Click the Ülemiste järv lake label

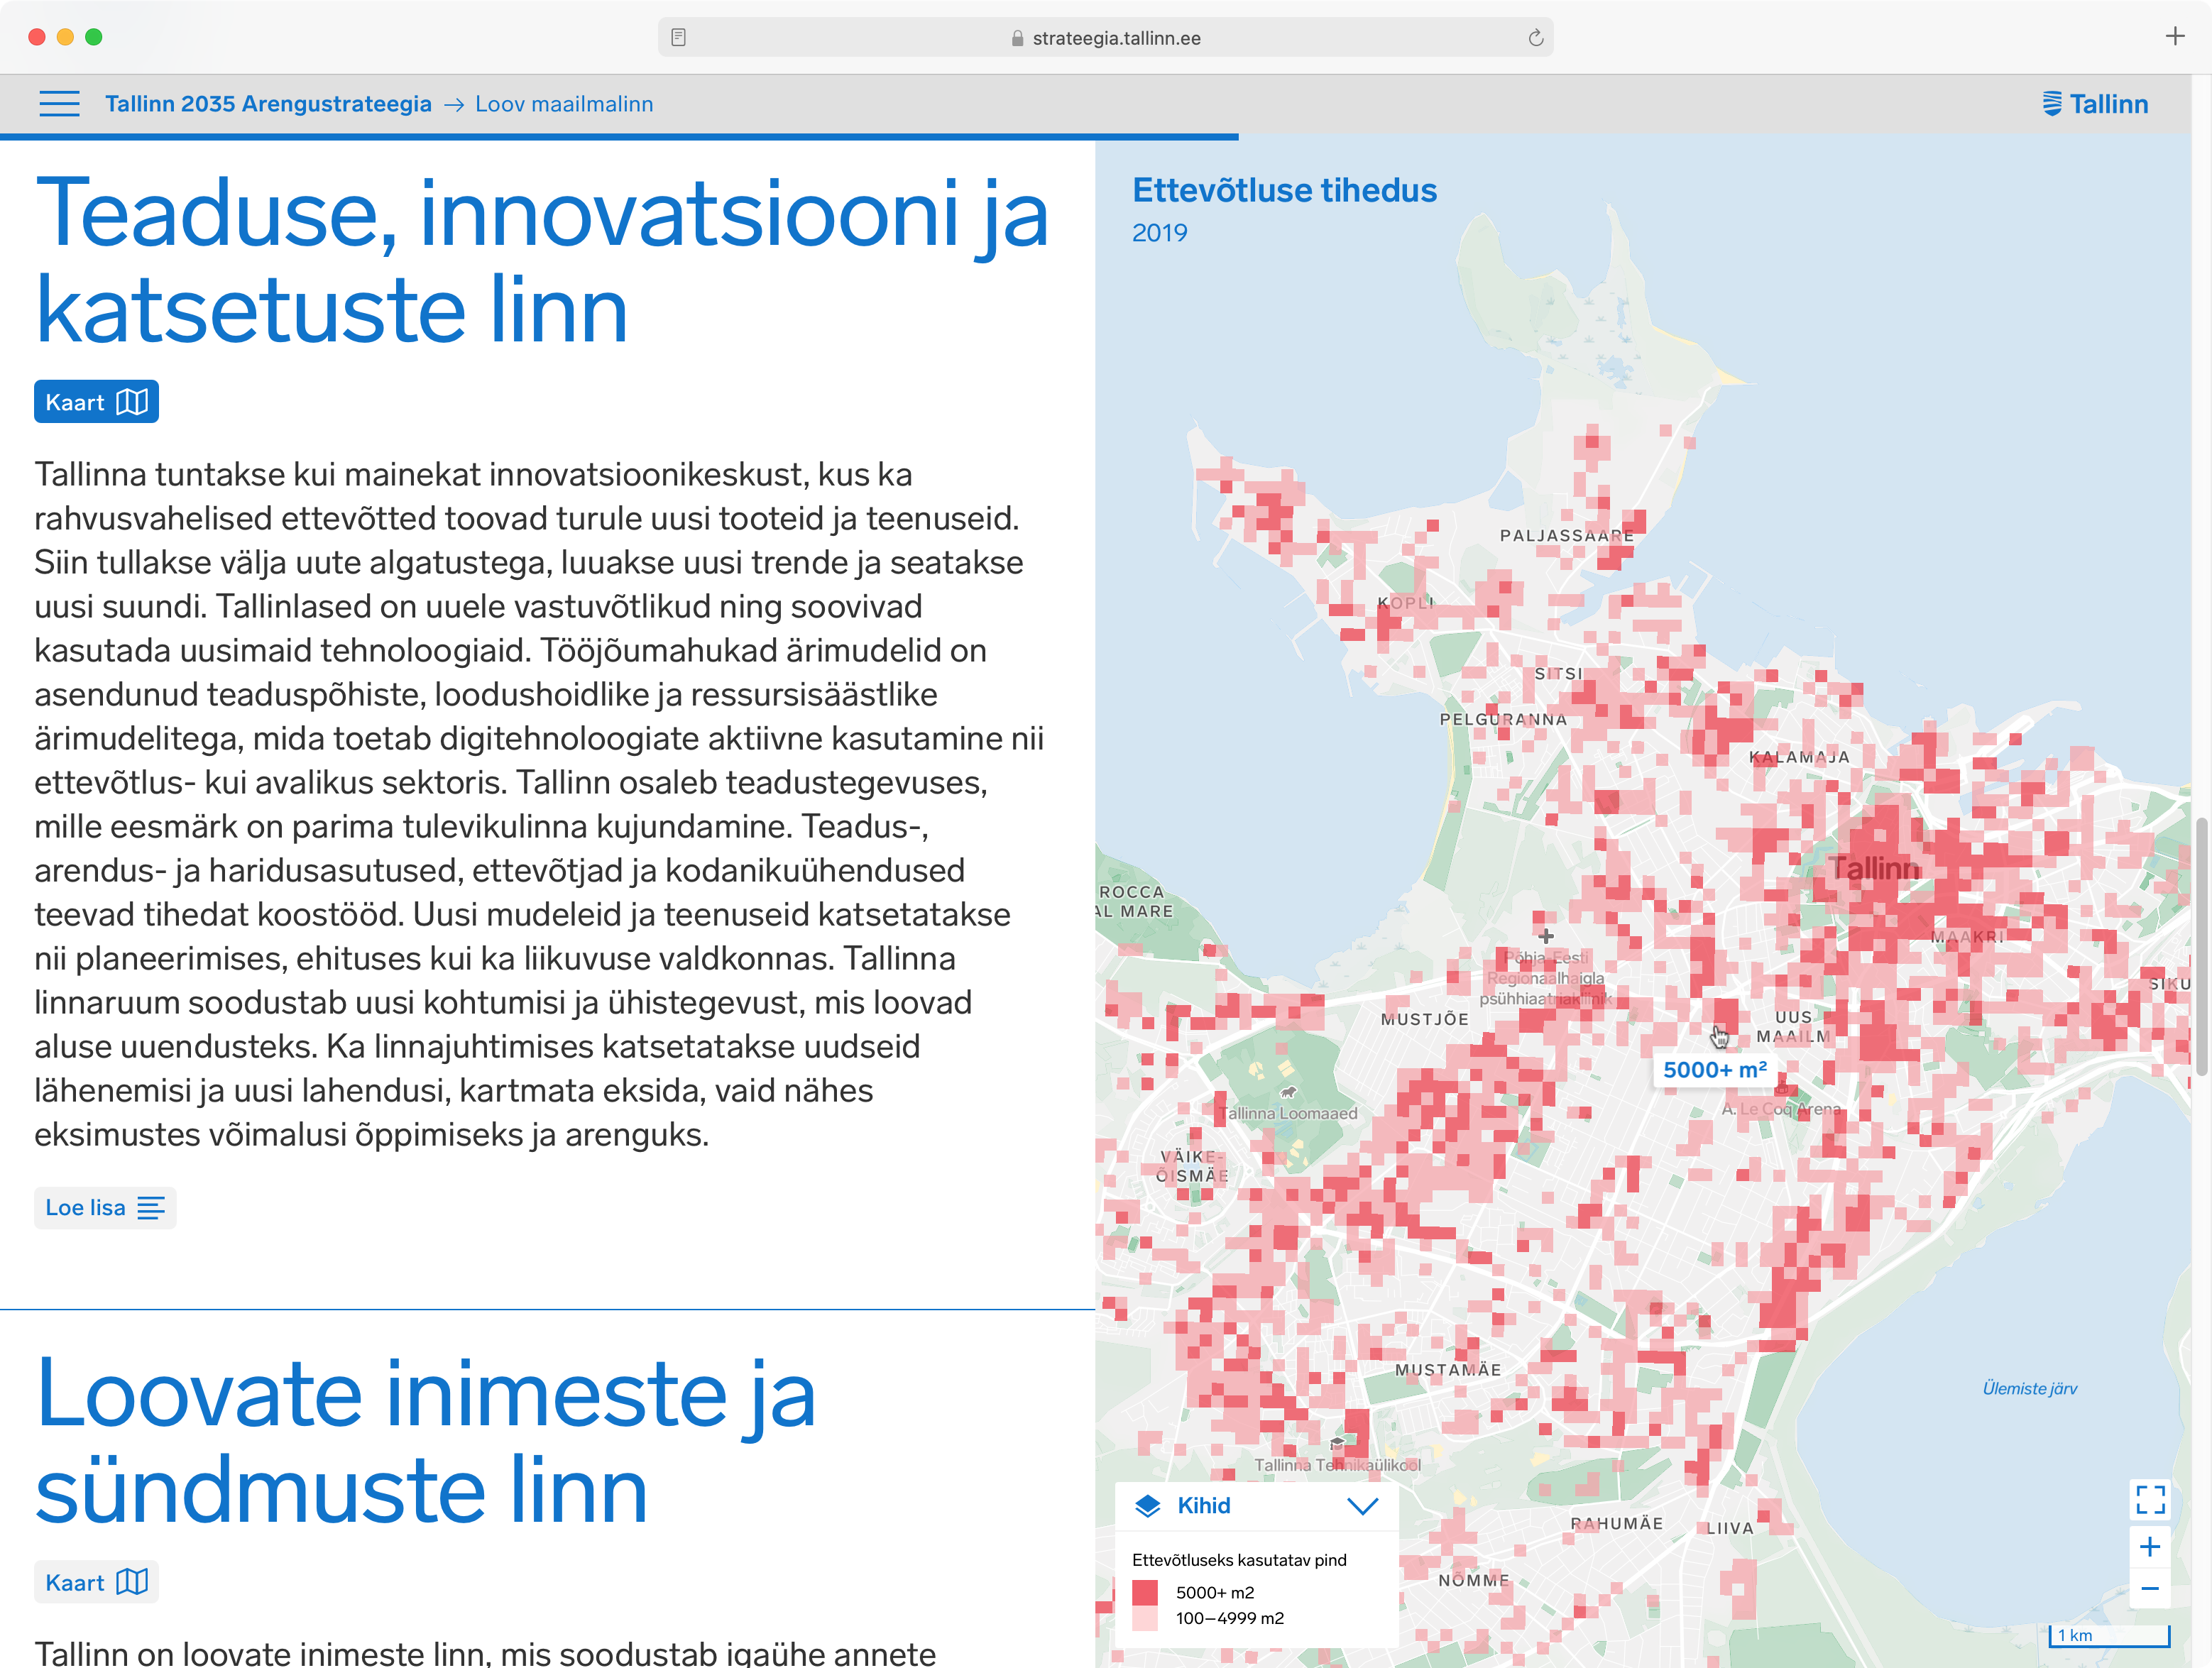(2029, 1388)
